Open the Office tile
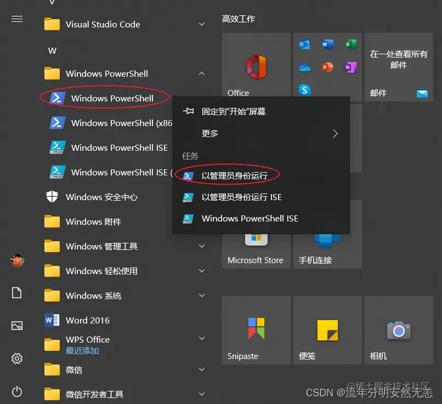The width and height of the screenshot is (442, 404). (256, 67)
